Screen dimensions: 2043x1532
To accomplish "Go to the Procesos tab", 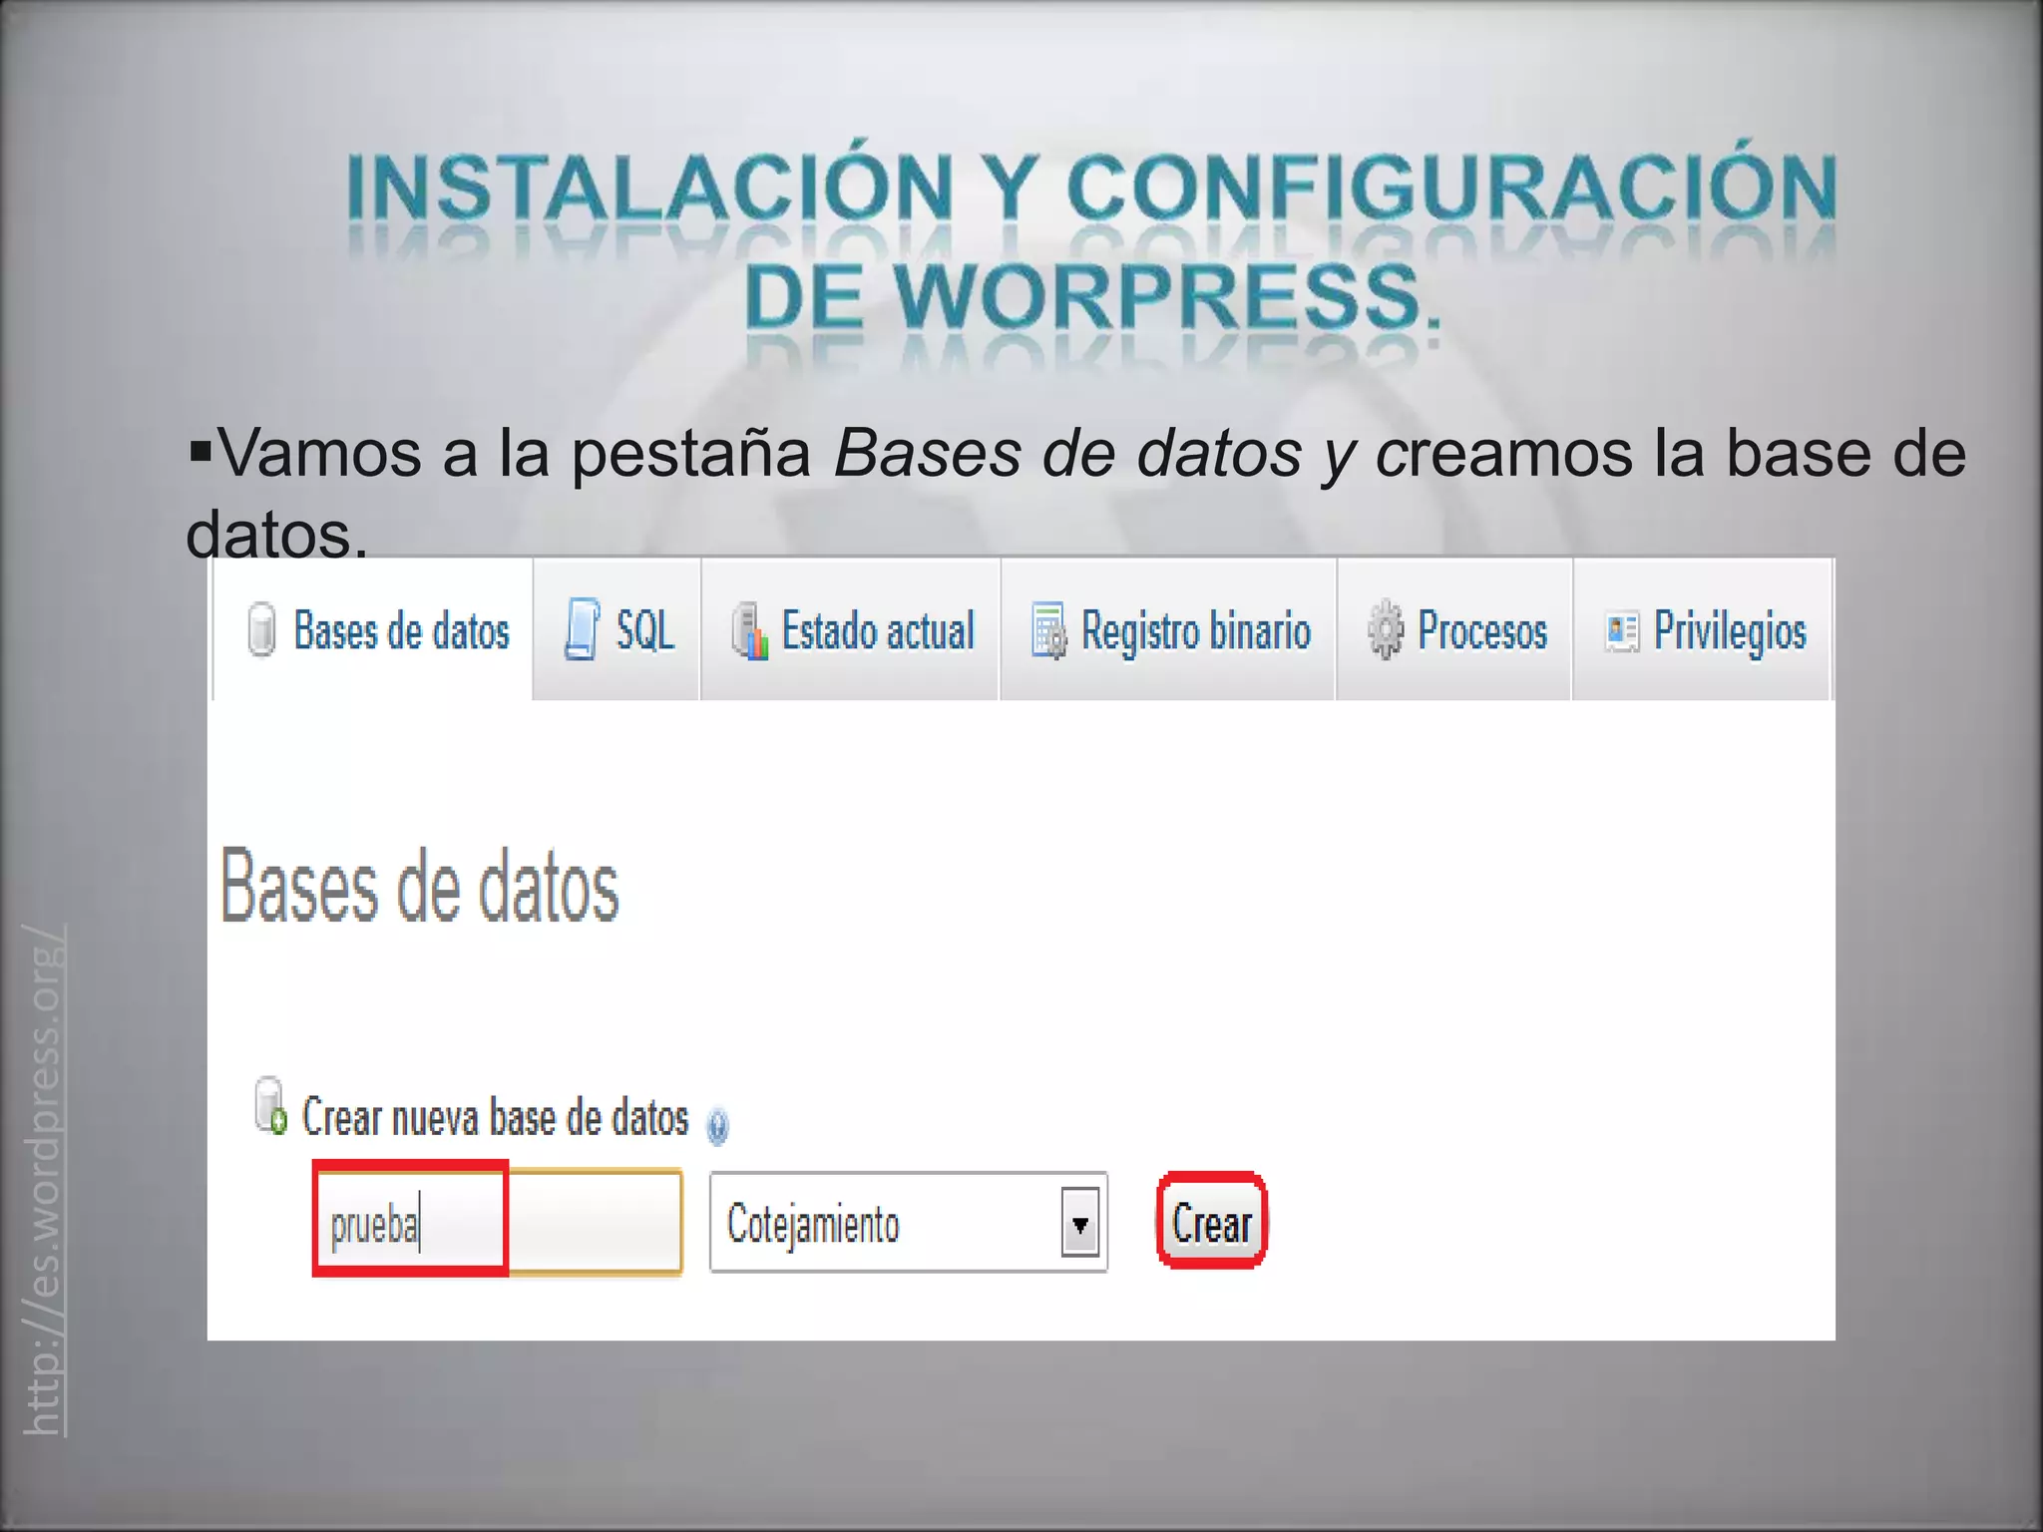I will click(x=1454, y=629).
